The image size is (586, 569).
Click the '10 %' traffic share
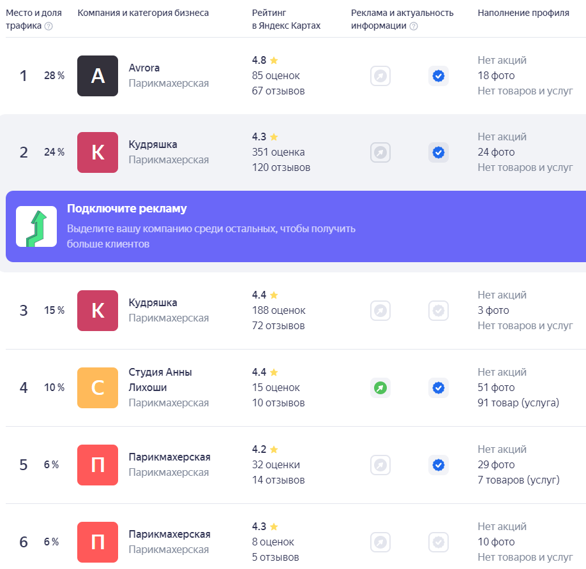click(54, 388)
